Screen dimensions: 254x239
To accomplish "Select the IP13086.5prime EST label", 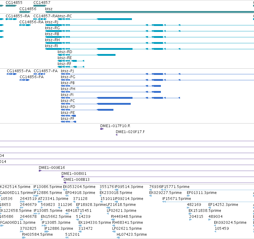I will (48, 187).
